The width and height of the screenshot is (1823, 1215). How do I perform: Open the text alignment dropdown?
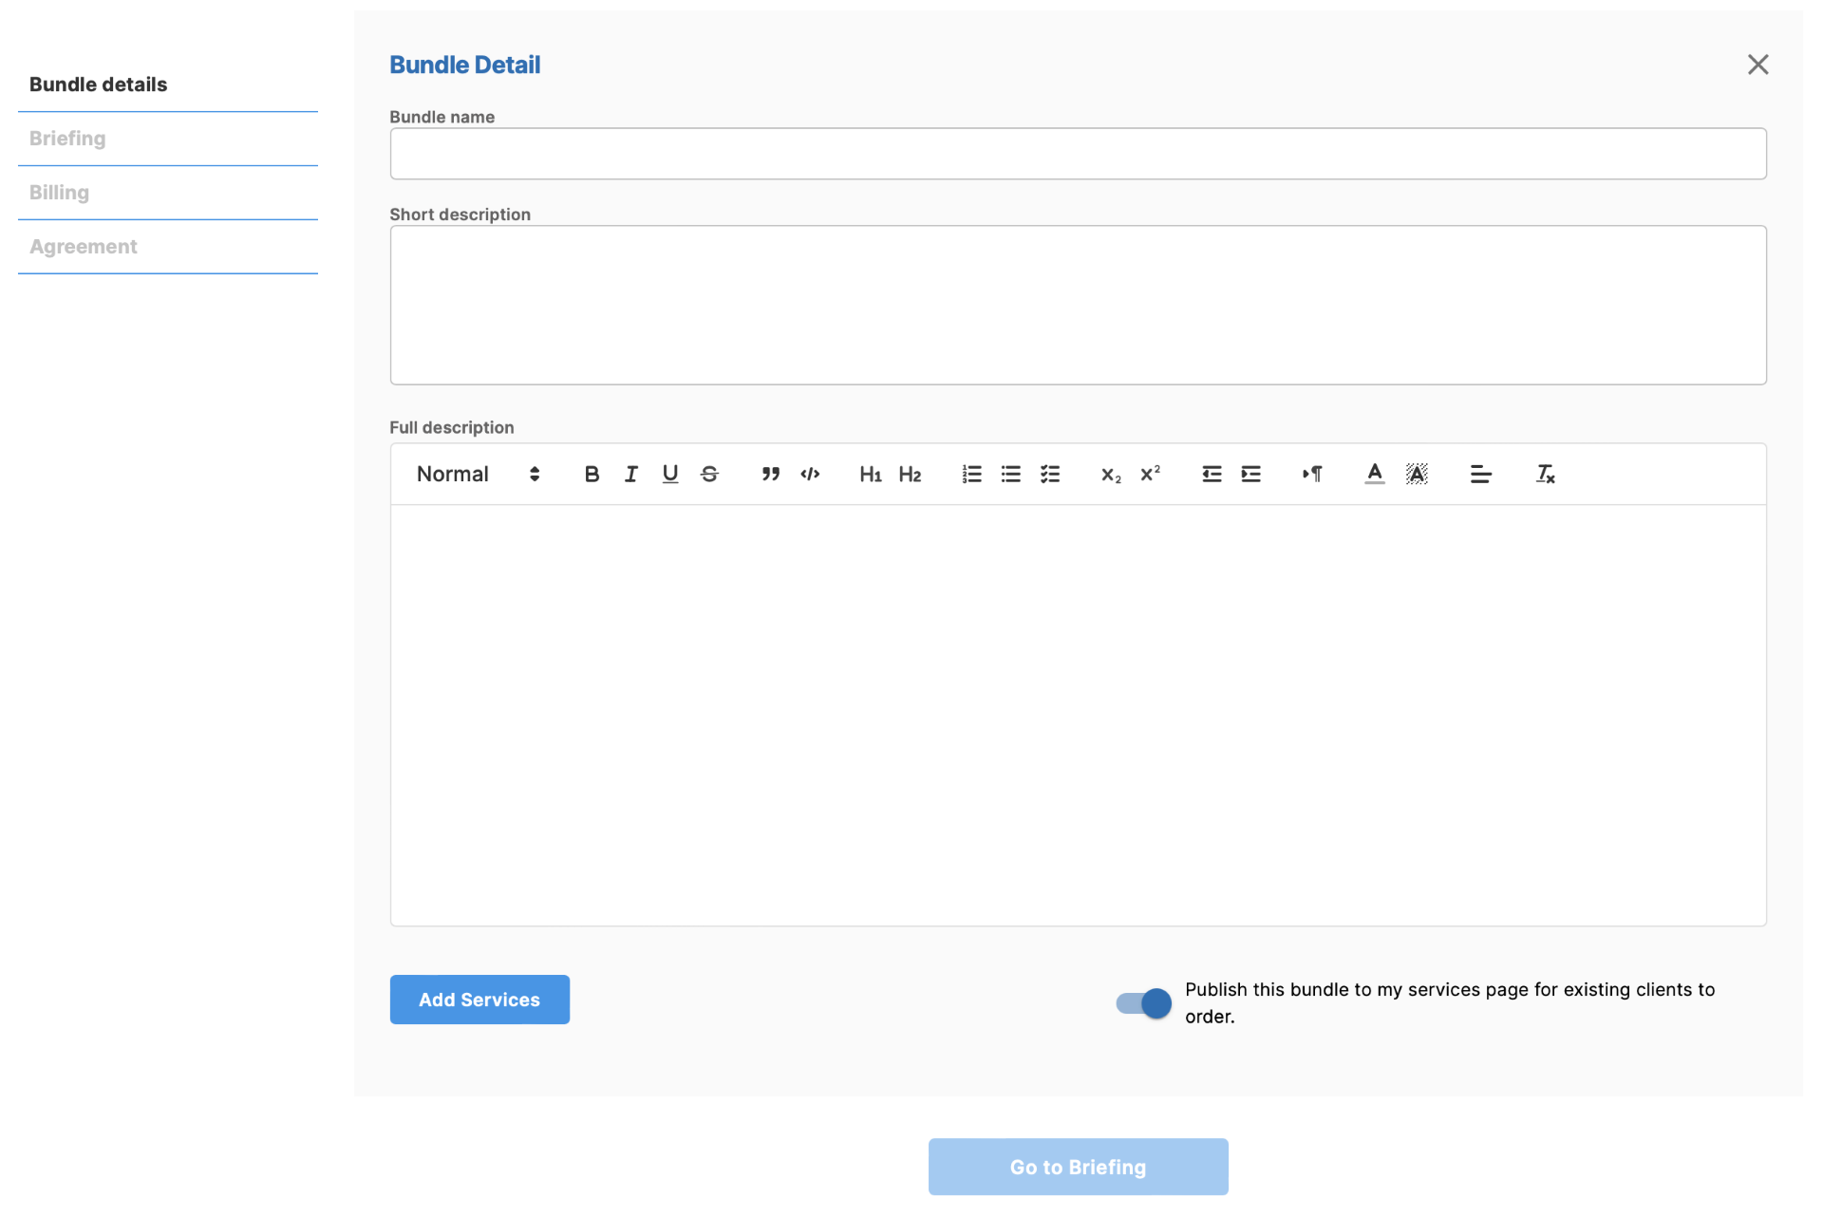pyautogui.click(x=1480, y=474)
